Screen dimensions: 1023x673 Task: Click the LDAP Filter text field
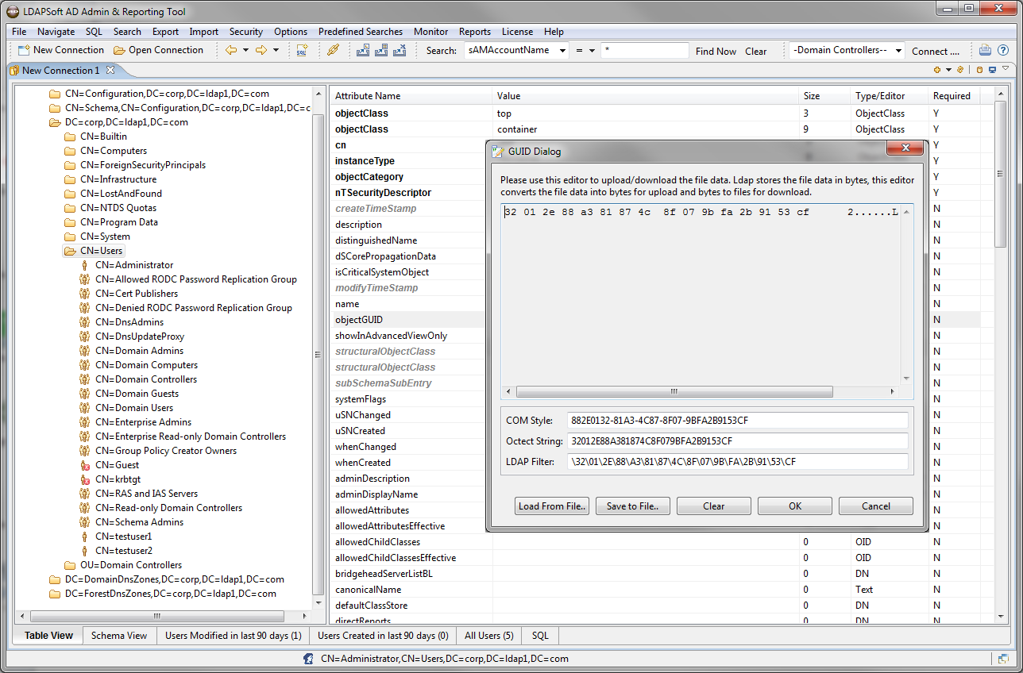click(x=737, y=461)
